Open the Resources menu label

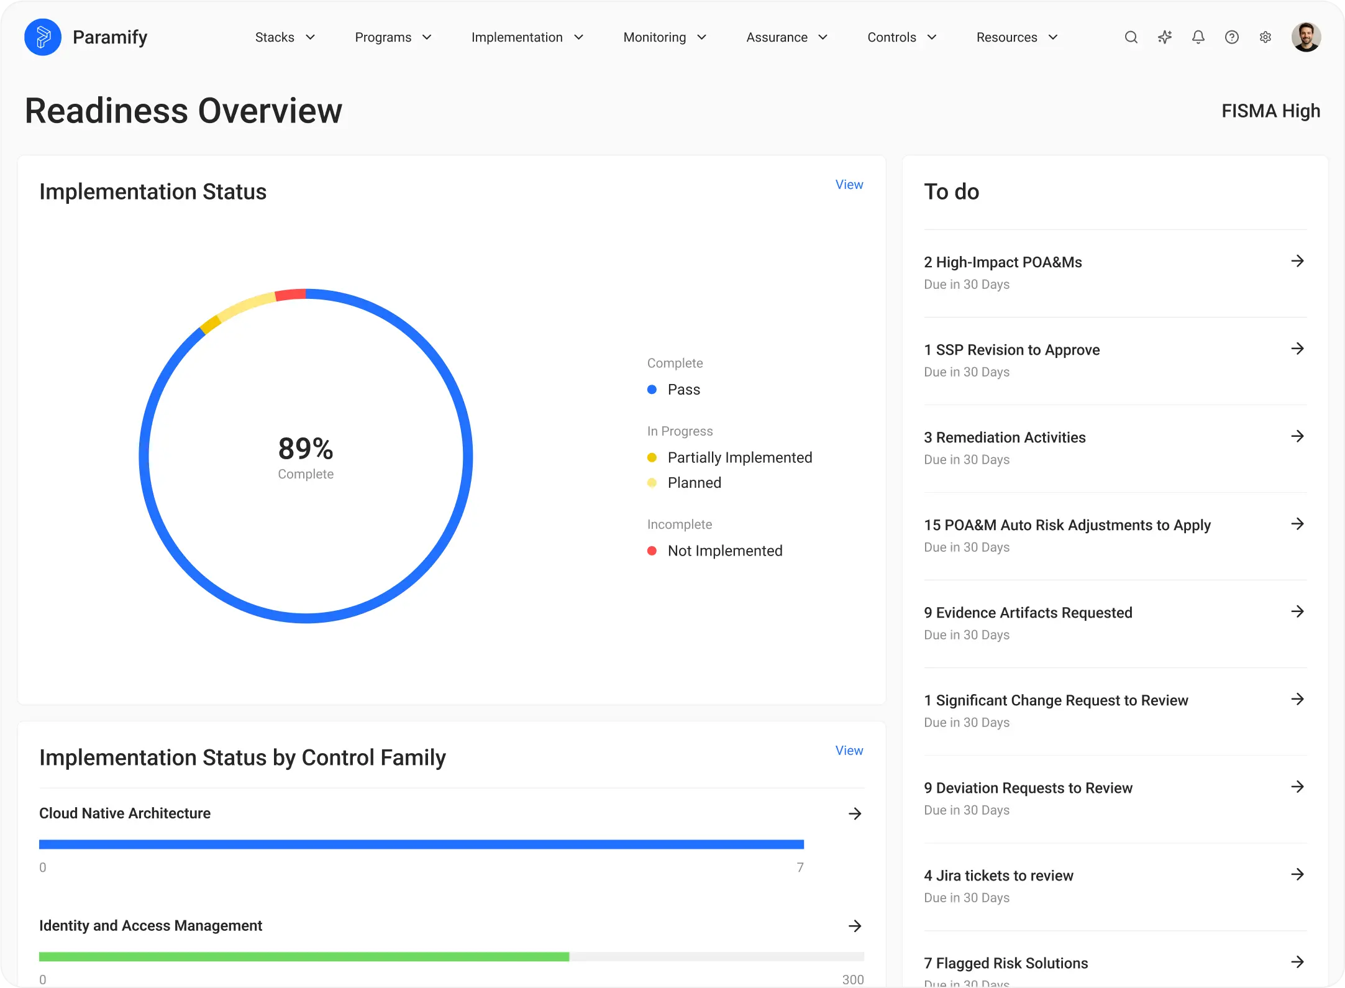tap(1006, 37)
